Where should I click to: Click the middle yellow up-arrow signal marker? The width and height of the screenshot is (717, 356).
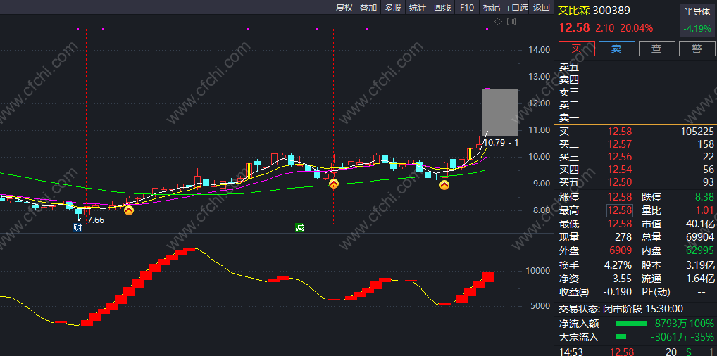(x=334, y=184)
